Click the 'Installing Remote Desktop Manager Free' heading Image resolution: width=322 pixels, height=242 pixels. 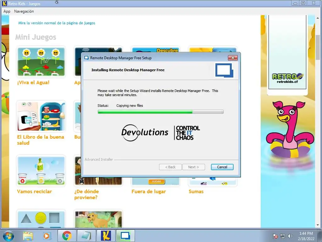pos(128,70)
